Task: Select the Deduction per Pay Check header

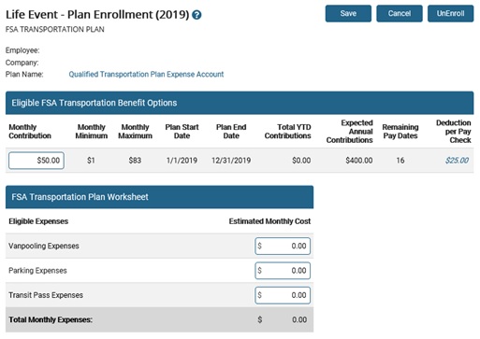Action: tap(454, 132)
